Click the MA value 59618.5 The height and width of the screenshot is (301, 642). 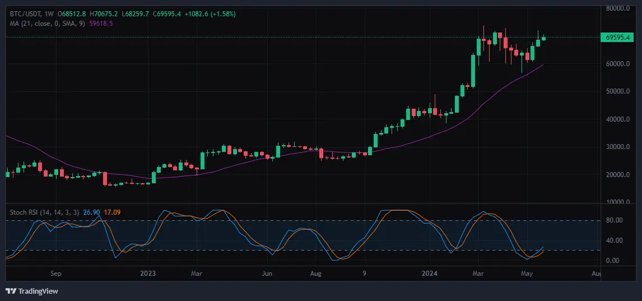point(101,24)
